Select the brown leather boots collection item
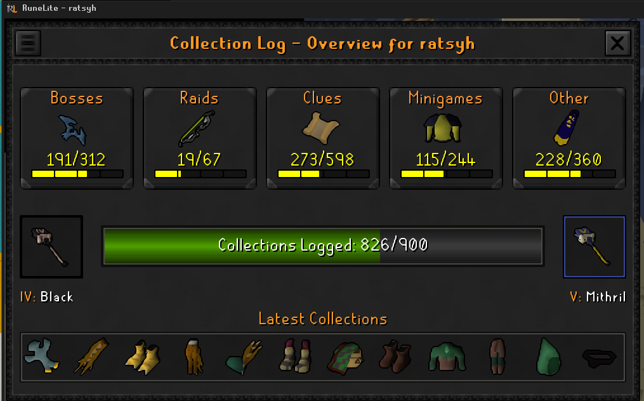This screenshot has height=401, width=644. pos(396,356)
